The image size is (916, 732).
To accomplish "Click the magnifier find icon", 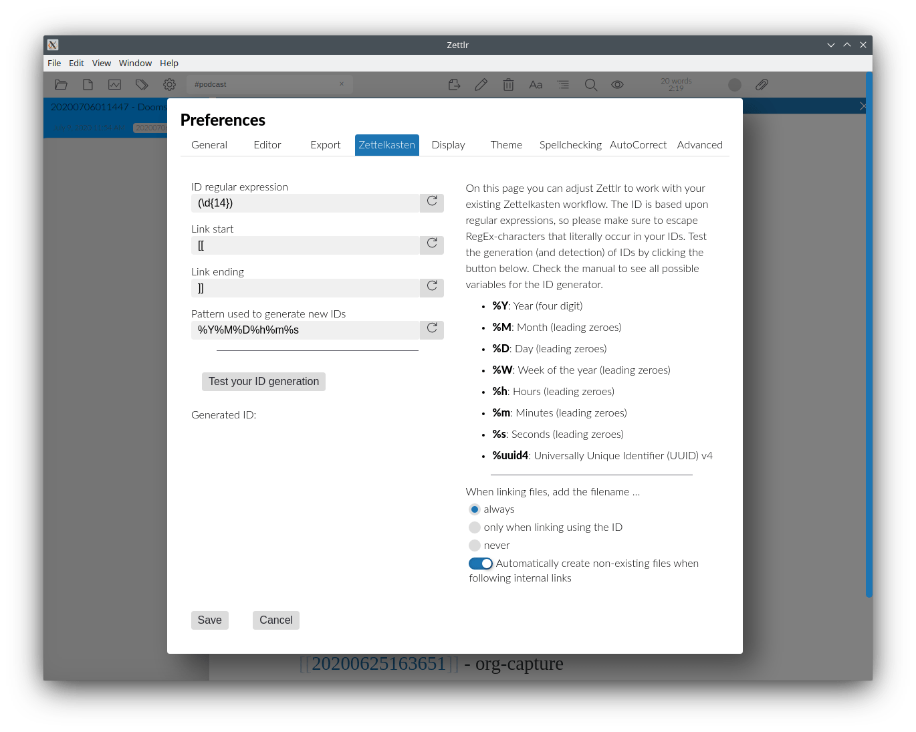I will [591, 85].
